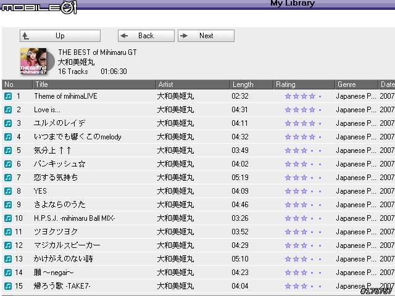
Task: Click music note icon for track 4
Action: tap(8, 137)
